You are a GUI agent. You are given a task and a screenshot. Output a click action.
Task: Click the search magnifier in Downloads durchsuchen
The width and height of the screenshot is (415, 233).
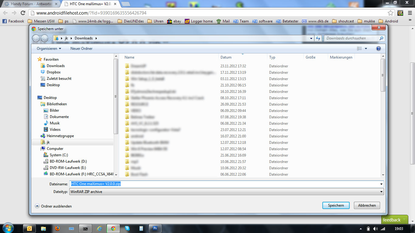(382, 38)
